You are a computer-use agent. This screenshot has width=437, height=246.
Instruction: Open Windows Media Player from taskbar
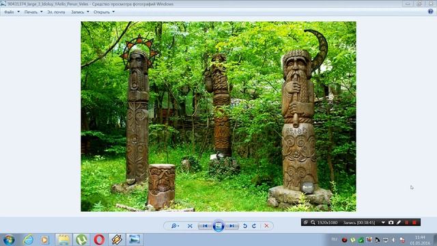tap(44, 240)
